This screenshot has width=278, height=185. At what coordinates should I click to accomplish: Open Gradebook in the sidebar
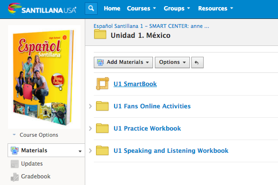pyautogui.click(x=36, y=176)
